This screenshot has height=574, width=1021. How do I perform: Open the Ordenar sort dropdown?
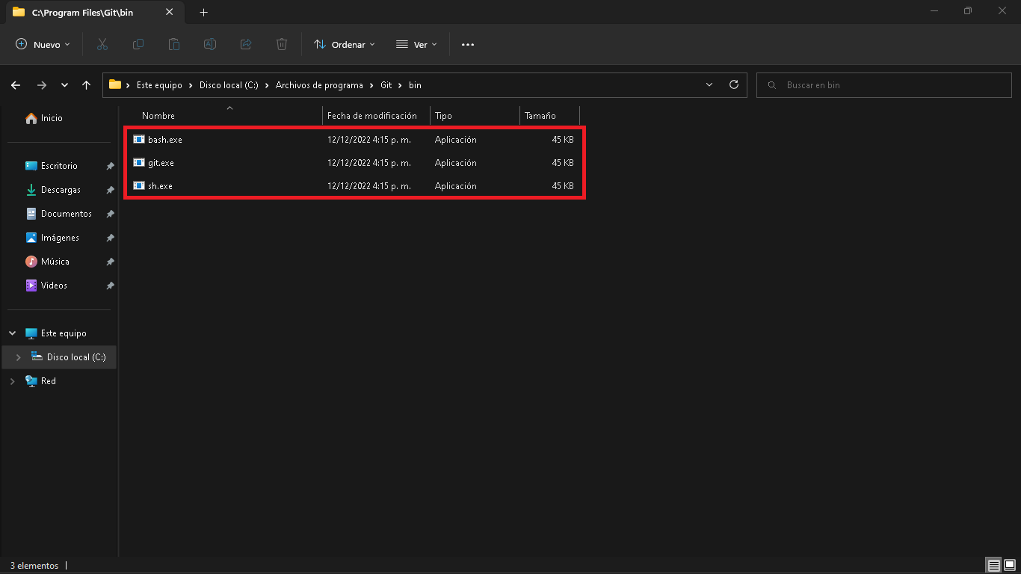[x=345, y=45]
